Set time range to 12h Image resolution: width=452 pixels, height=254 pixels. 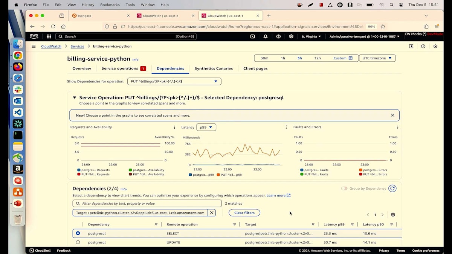[318, 58]
